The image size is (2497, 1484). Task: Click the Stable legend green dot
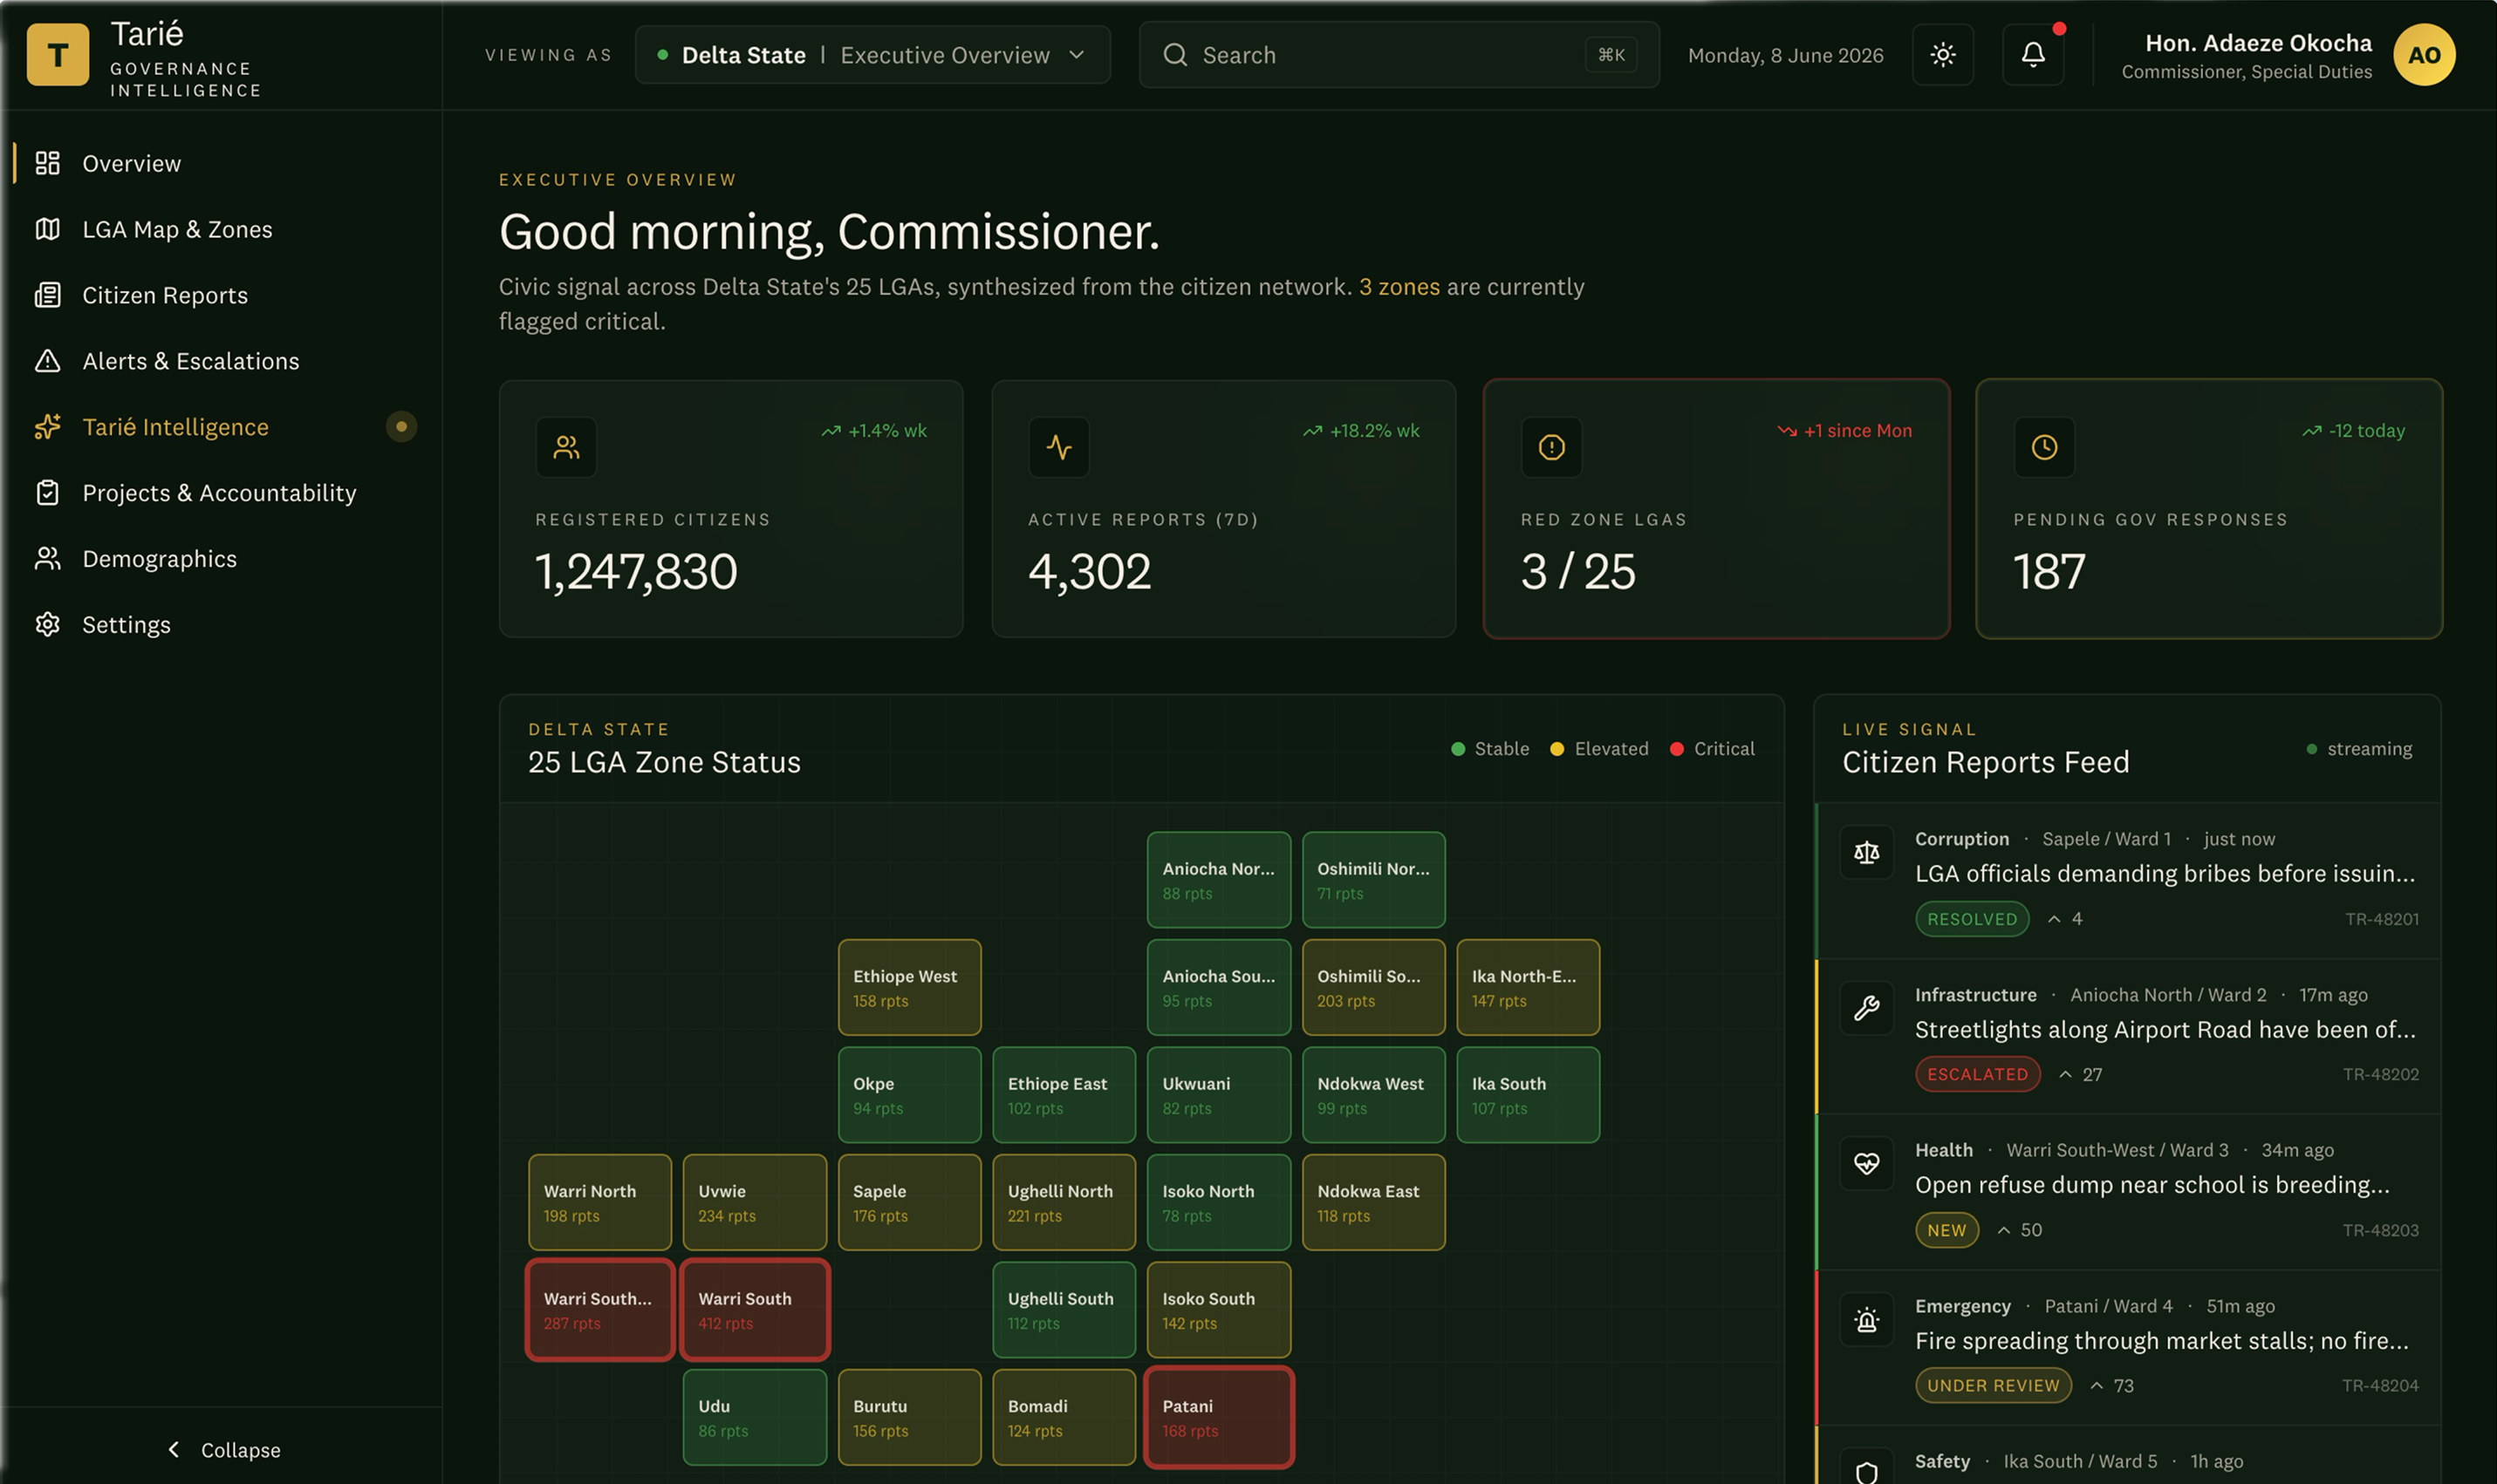coord(1458,749)
